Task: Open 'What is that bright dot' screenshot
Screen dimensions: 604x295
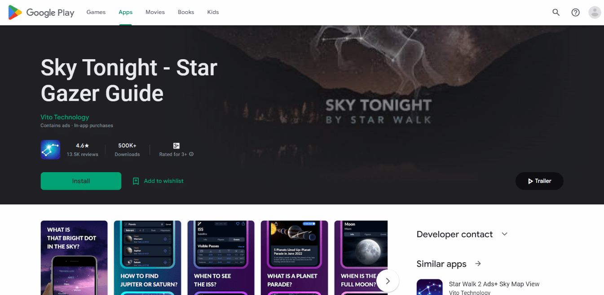Action: pos(74,258)
